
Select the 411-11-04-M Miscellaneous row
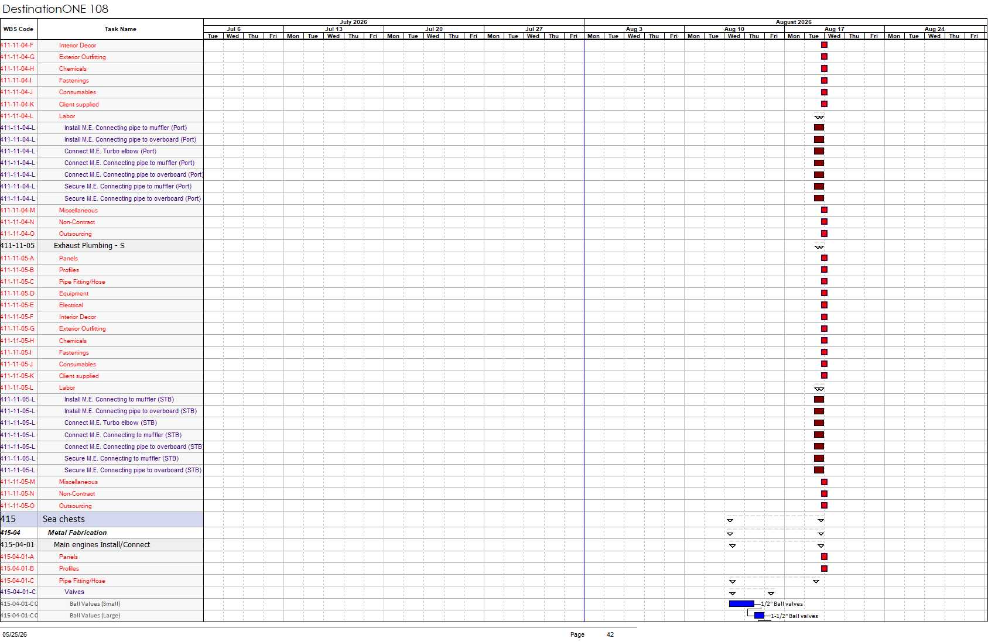[102, 210]
